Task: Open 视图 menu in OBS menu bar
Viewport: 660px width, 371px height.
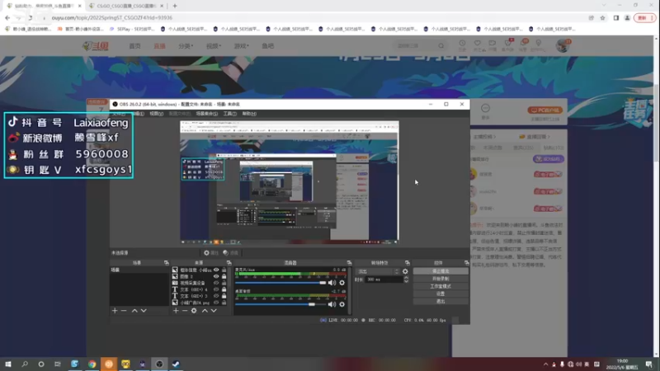Action: pos(157,114)
